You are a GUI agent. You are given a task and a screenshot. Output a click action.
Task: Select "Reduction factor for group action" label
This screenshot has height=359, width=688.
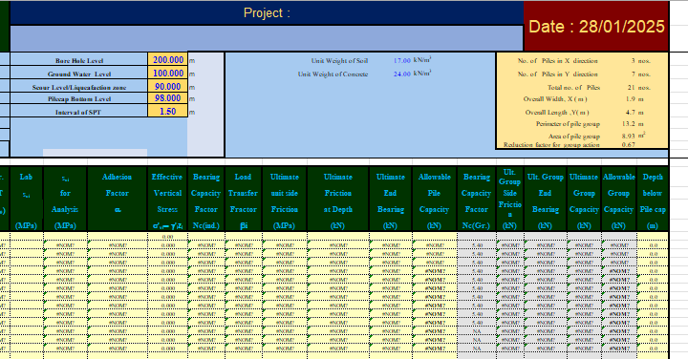coord(551,145)
